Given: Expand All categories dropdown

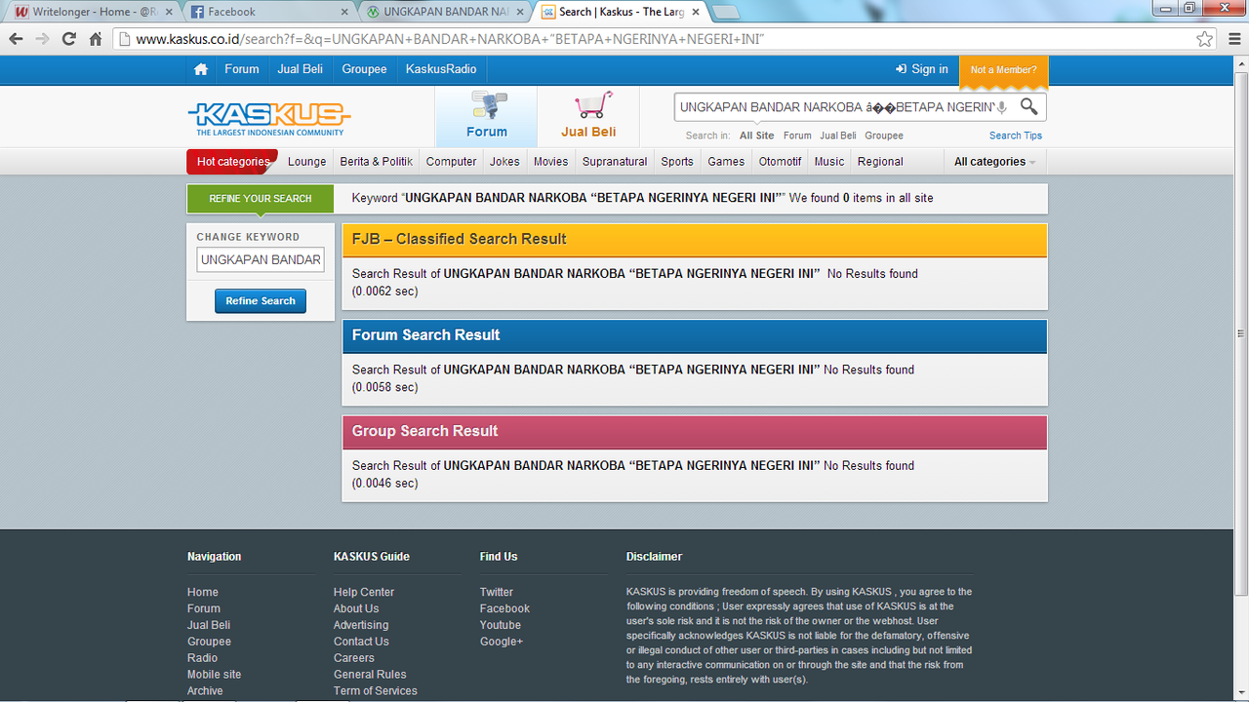Looking at the screenshot, I should coord(994,162).
